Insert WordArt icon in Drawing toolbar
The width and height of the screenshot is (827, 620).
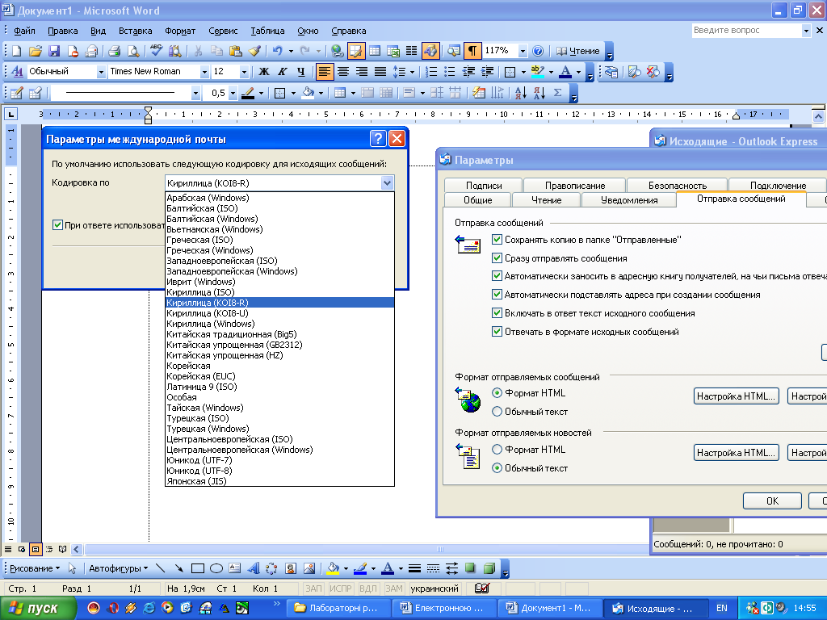point(254,568)
